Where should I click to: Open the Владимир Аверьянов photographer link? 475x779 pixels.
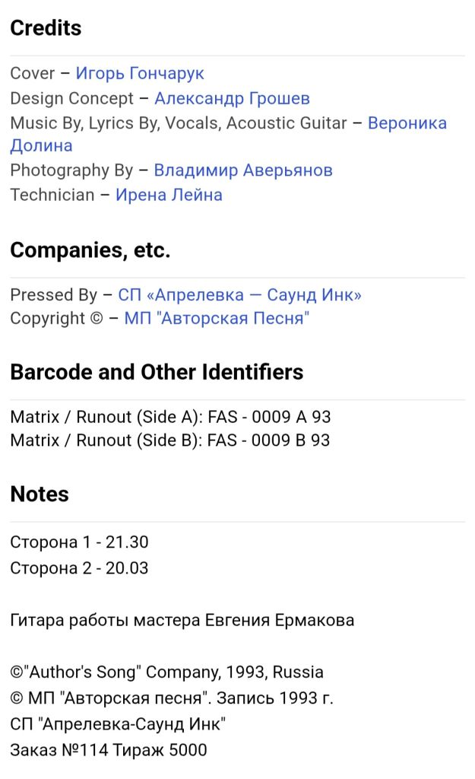click(x=242, y=170)
